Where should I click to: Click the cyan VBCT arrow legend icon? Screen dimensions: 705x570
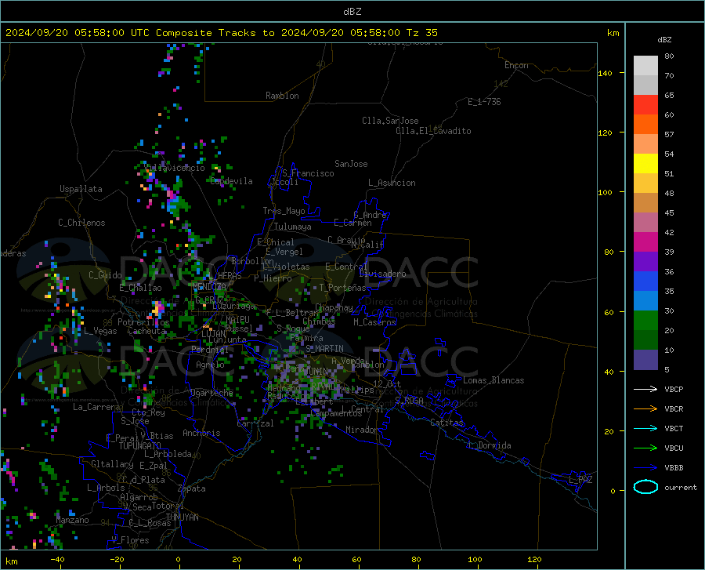pyautogui.click(x=645, y=428)
